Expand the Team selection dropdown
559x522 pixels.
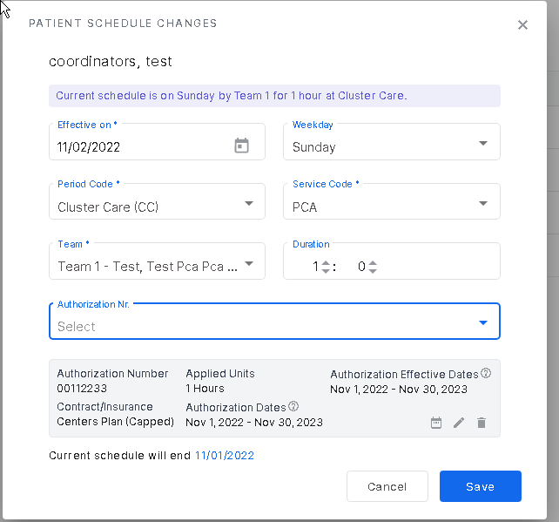(x=249, y=266)
